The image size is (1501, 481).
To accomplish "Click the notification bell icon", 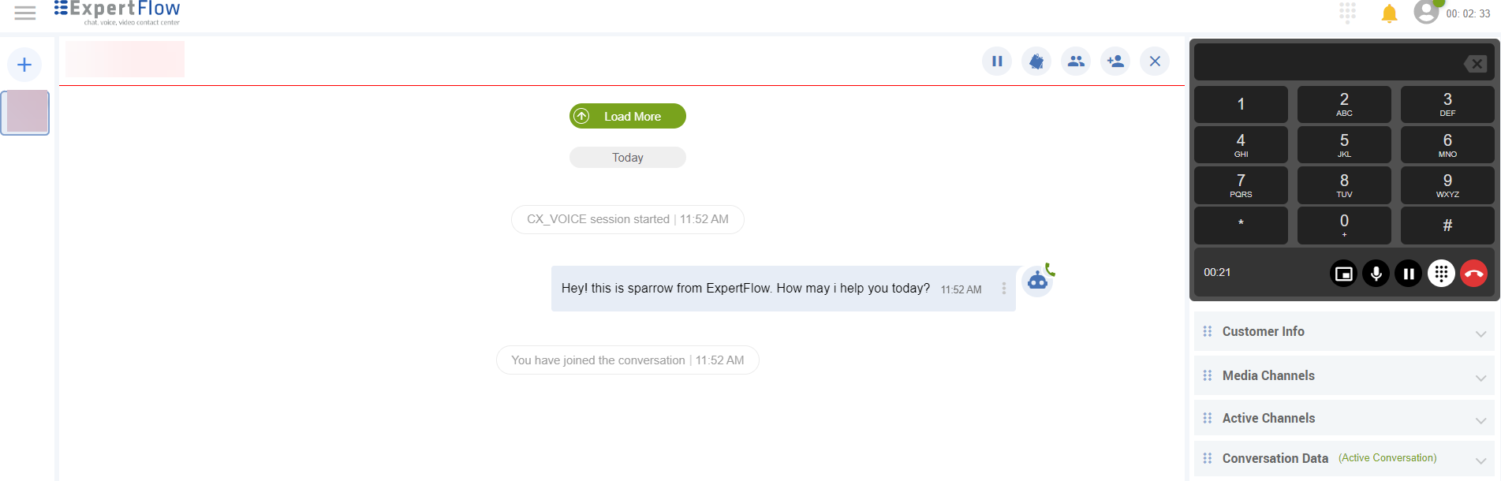I will click(1389, 13).
